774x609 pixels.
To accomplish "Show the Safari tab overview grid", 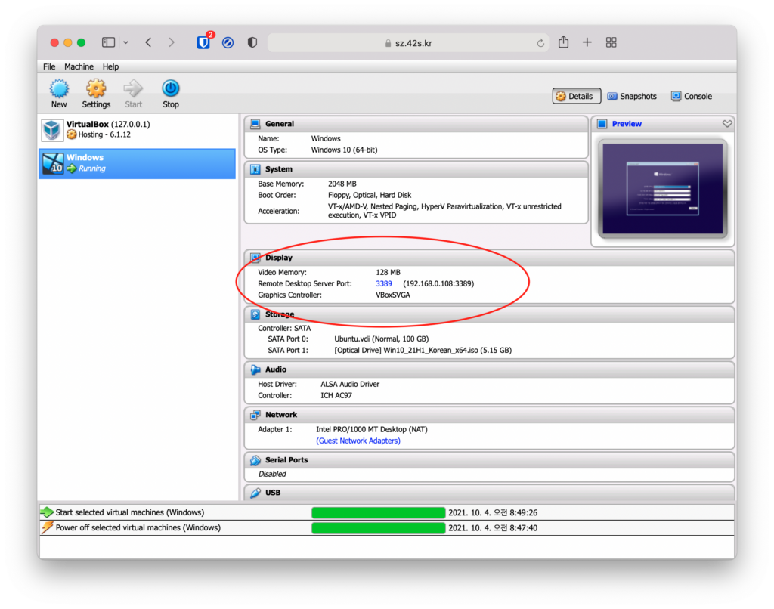I will (x=611, y=42).
